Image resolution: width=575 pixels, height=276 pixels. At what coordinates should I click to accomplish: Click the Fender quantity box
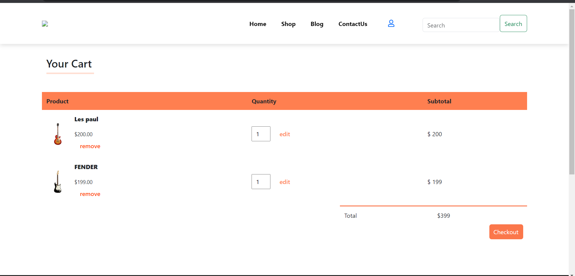point(261,182)
